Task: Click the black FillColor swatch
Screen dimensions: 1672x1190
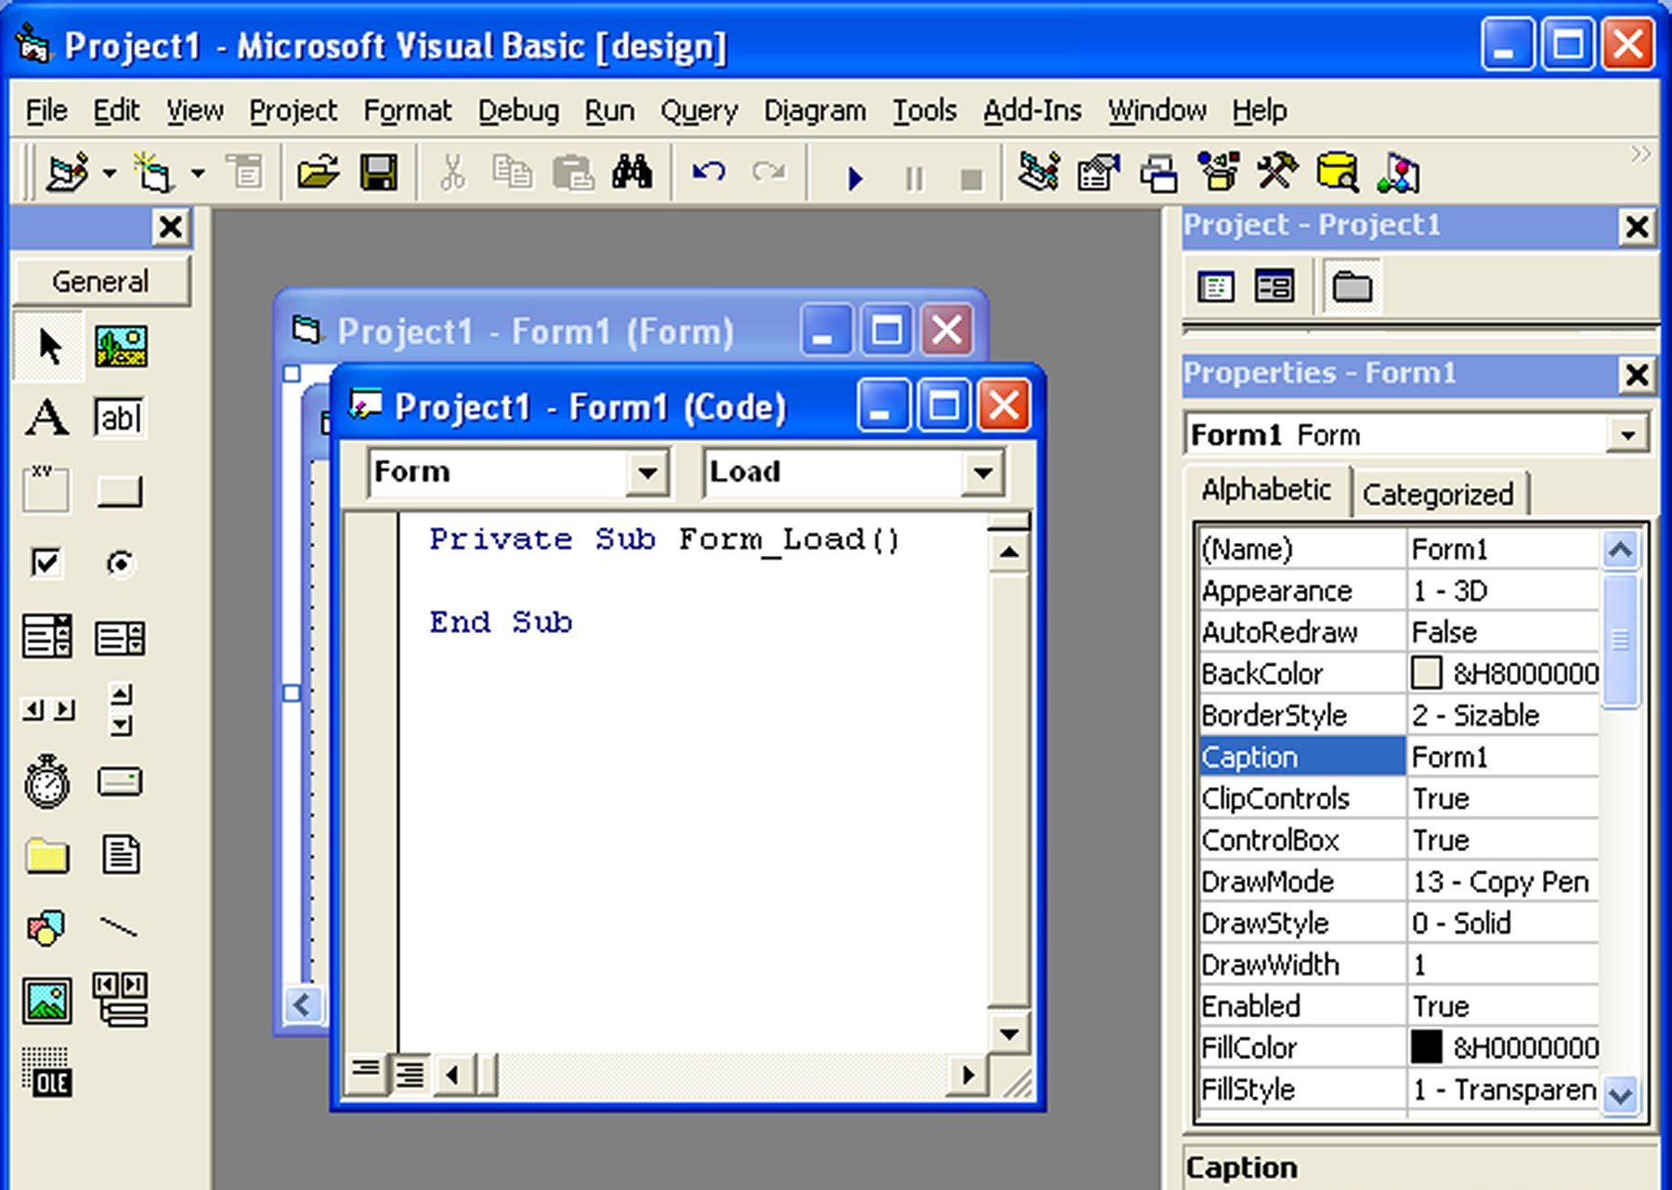Action: tap(1426, 1047)
